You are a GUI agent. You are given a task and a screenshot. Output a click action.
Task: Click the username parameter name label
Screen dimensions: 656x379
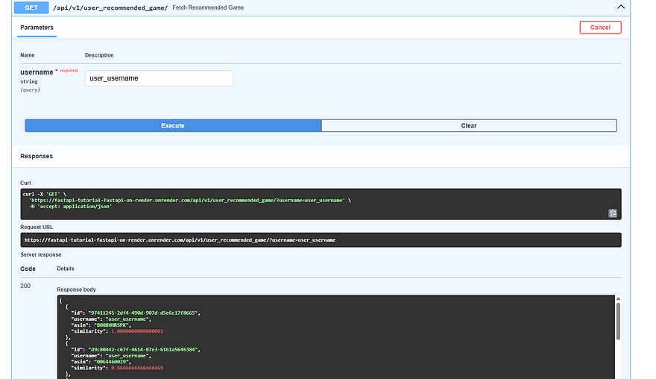click(37, 72)
